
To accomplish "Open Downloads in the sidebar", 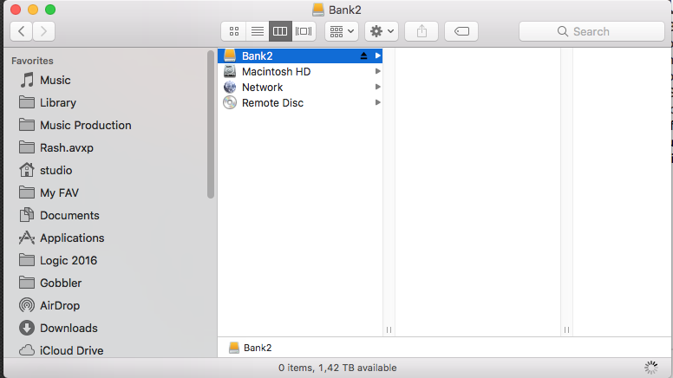I will click(58, 328).
